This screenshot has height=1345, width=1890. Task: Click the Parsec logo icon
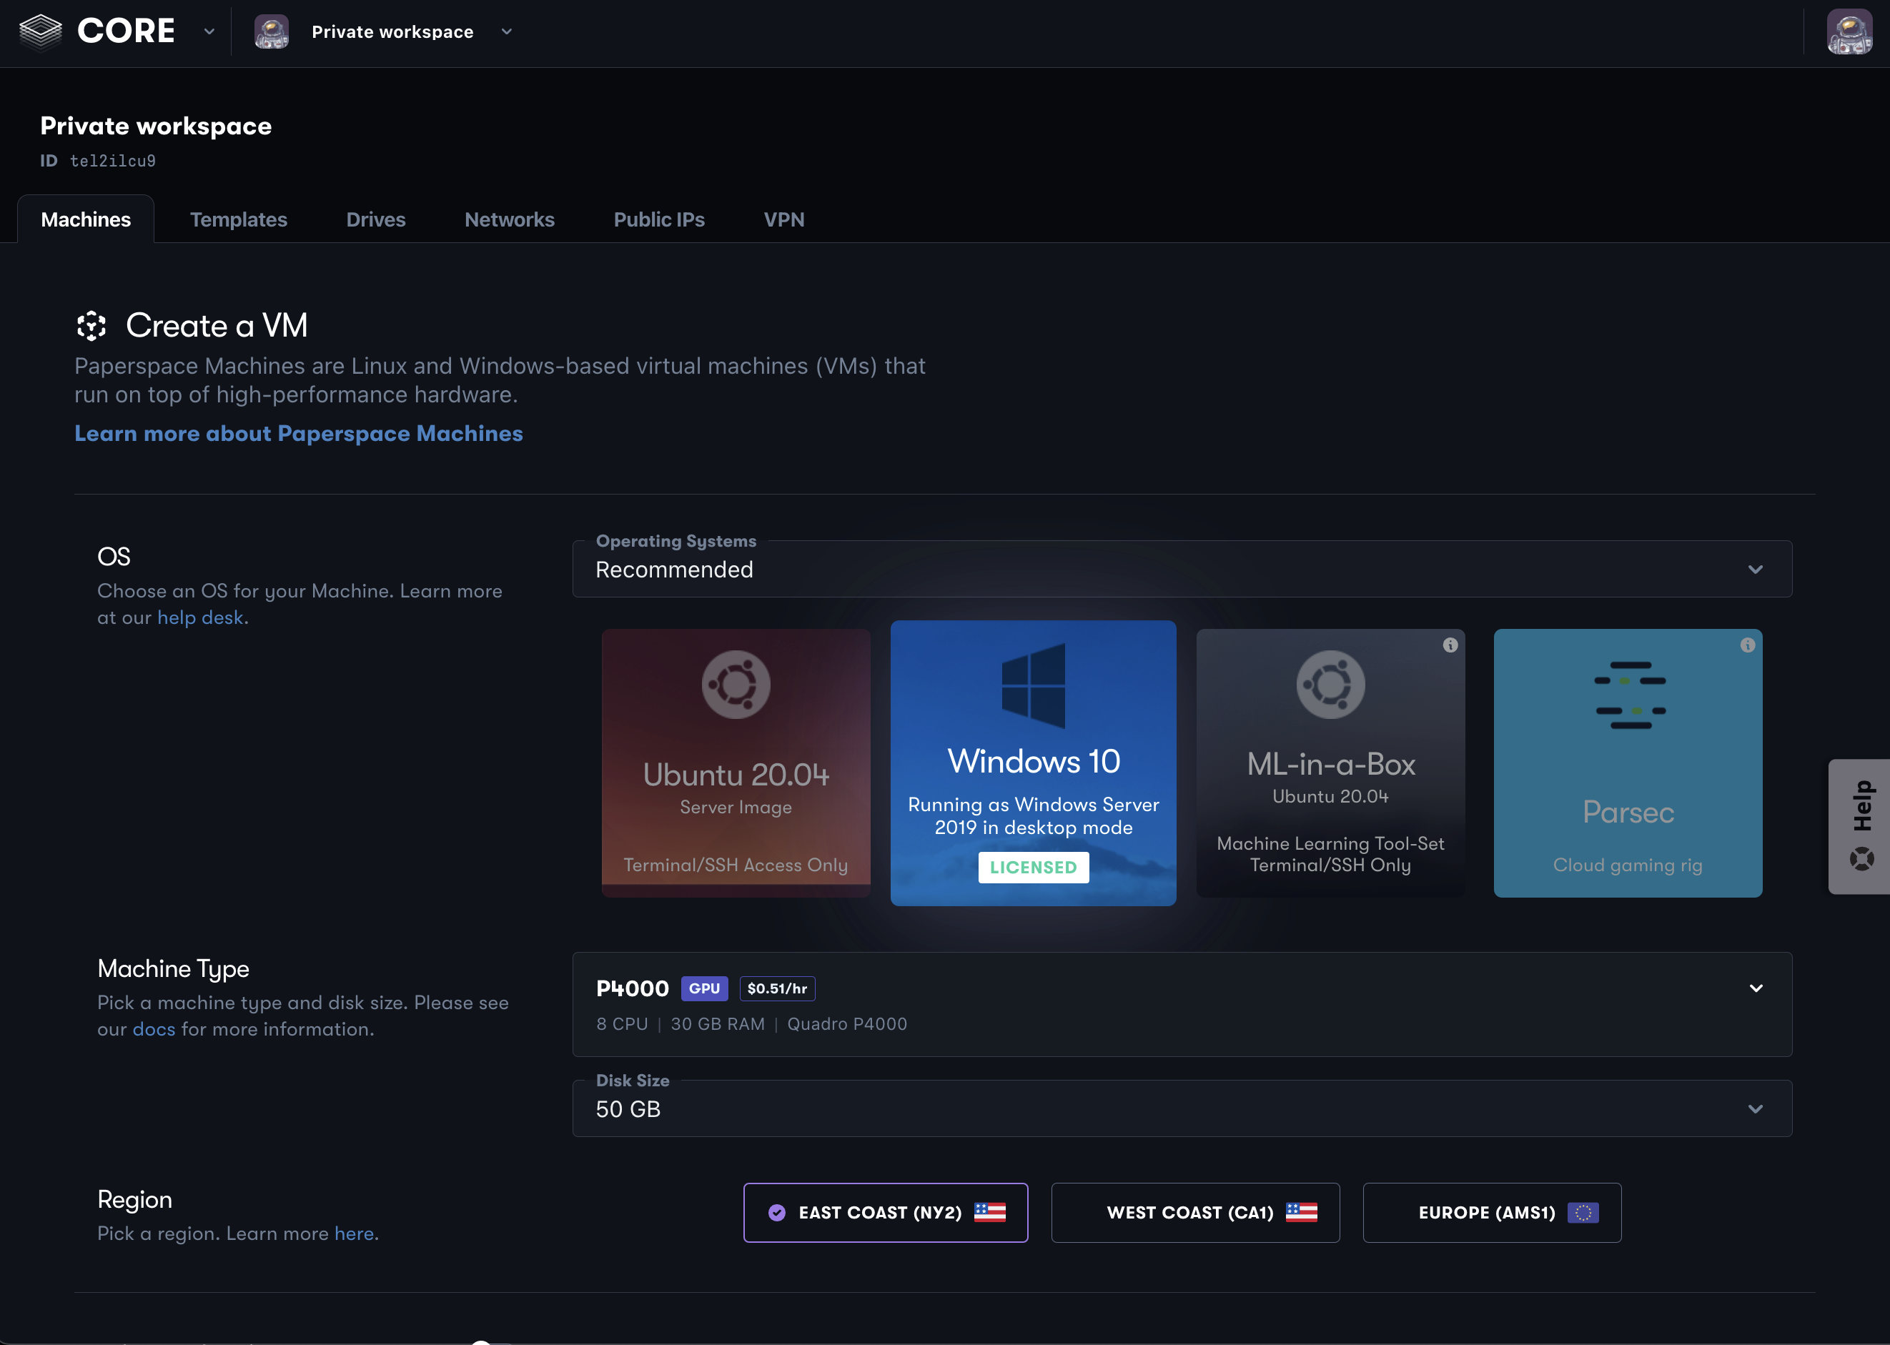coord(1630,695)
